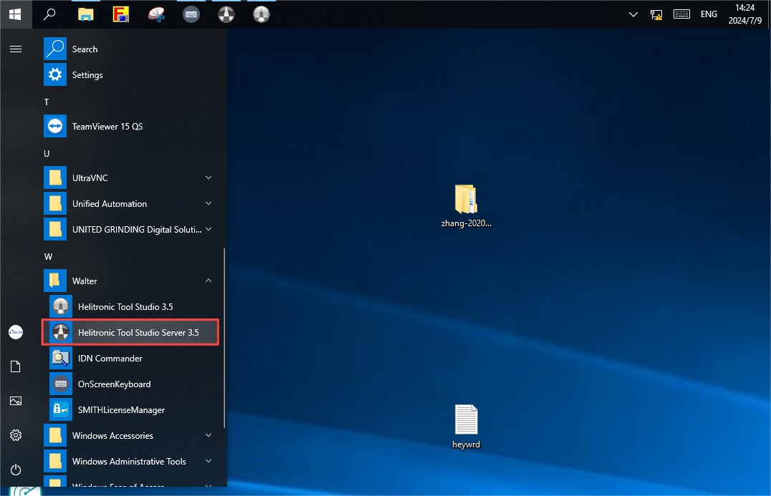
Task: Collapse the Walter folder
Action: tap(130, 281)
